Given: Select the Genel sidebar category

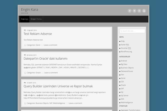Looking at the screenshot, I should 123,78.
